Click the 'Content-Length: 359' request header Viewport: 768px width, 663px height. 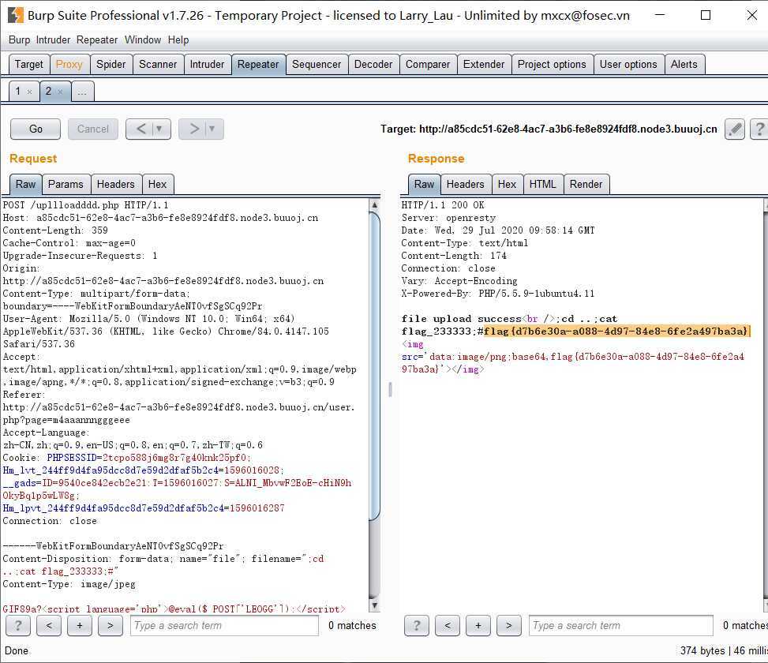click(55, 230)
